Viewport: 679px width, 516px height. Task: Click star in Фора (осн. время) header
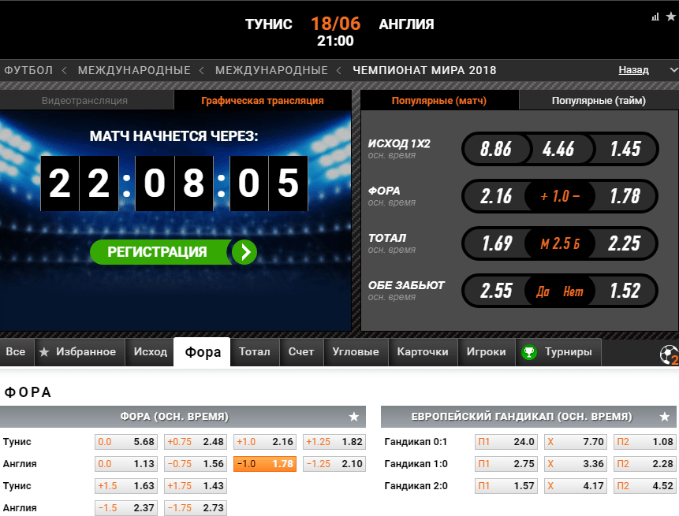(354, 417)
